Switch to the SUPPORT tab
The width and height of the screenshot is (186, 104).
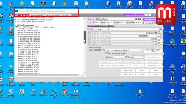point(66,15)
